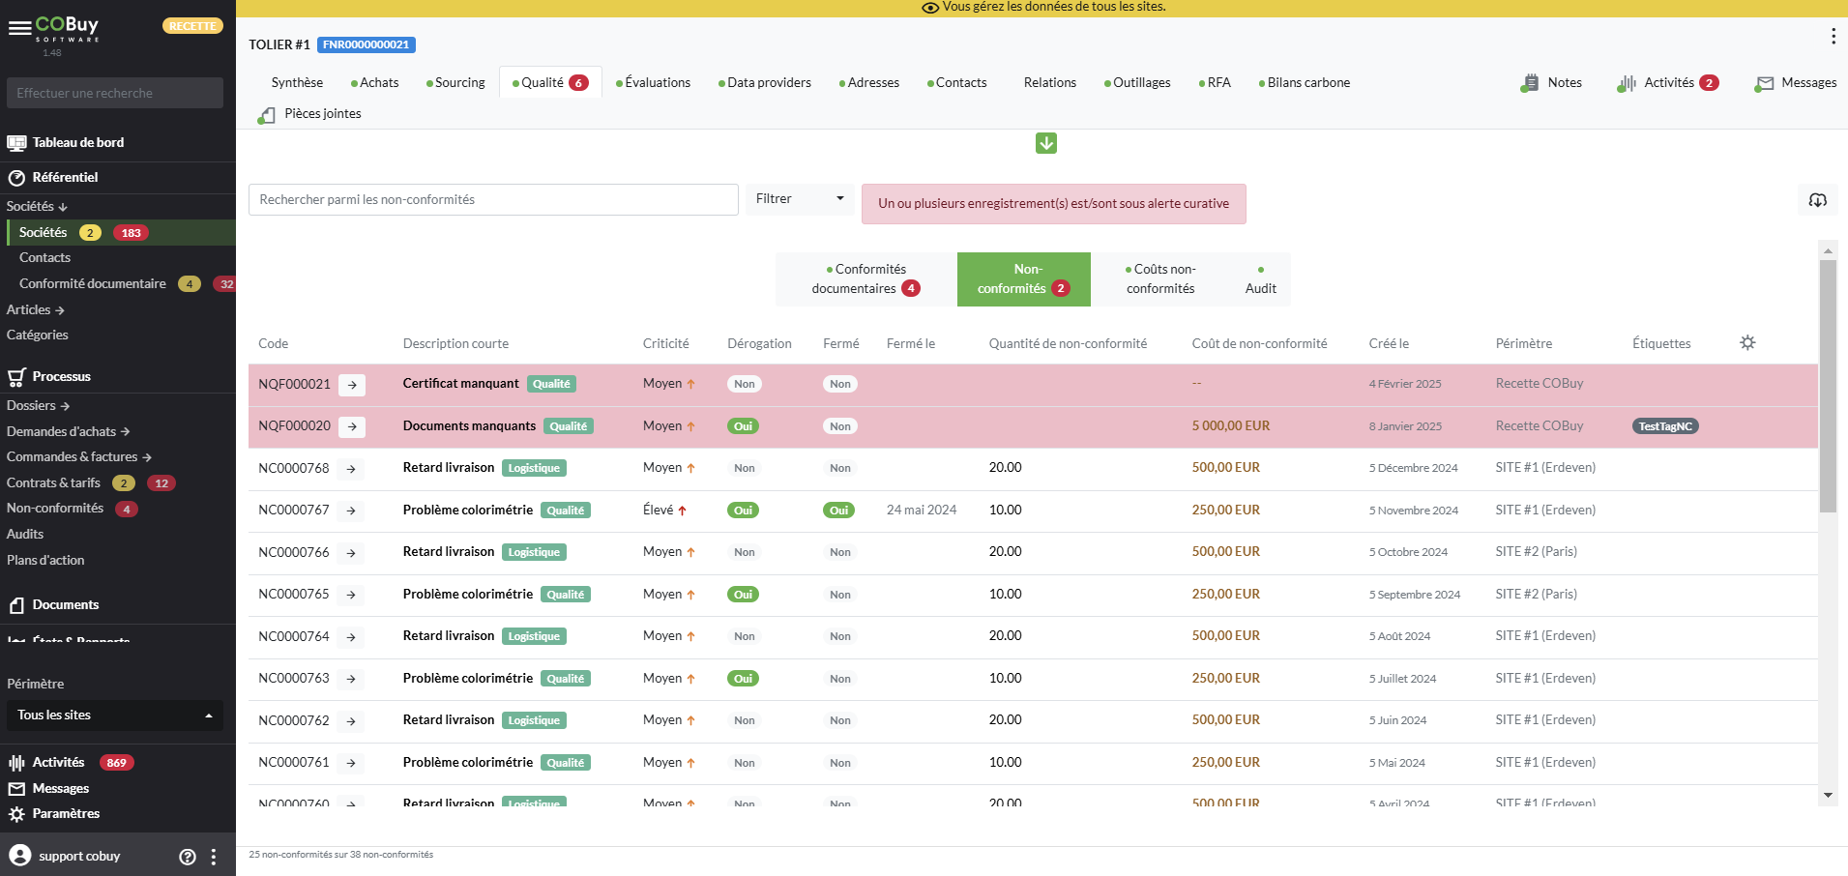Open the Activités icon in header
The width and height of the screenshot is (1848, 876).
click(1626, 83)
